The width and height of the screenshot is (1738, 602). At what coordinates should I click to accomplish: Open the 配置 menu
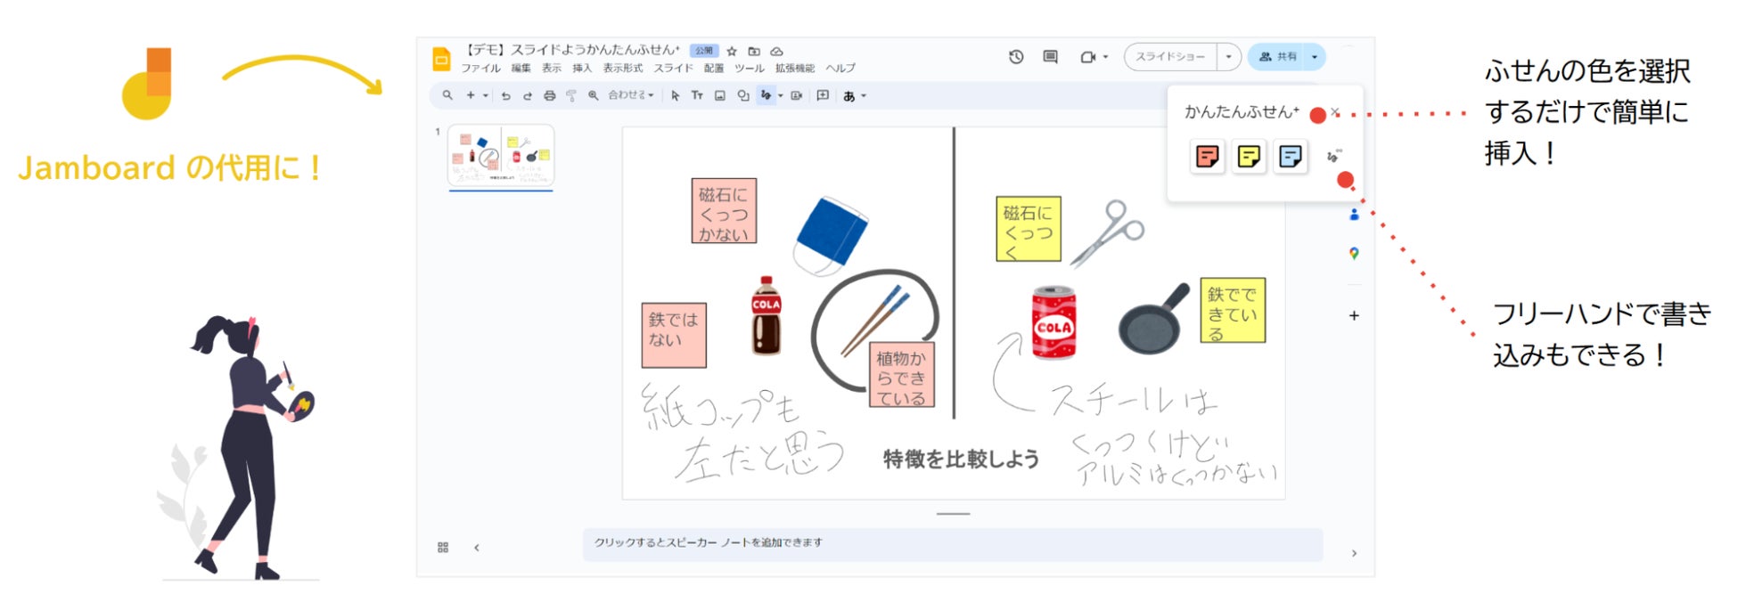click(x=714, y=69)
